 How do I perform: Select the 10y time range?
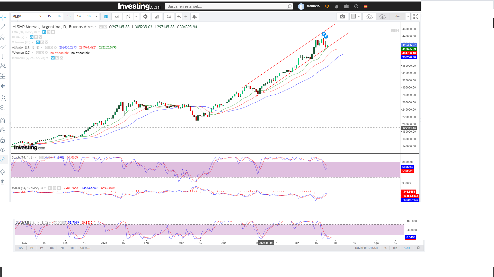pos(21,248)
